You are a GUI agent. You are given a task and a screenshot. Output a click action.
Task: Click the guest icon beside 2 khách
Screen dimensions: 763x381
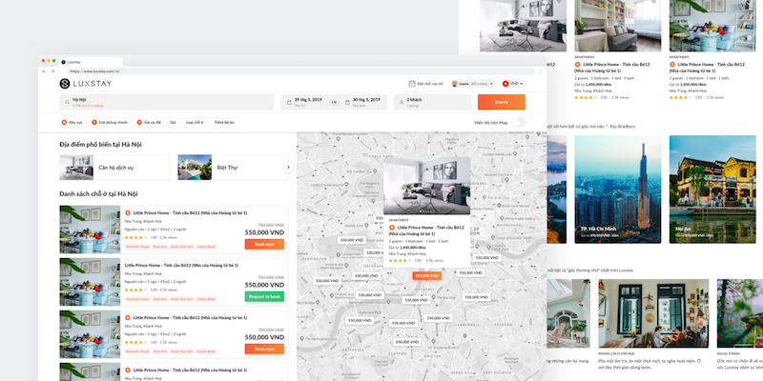399,102
